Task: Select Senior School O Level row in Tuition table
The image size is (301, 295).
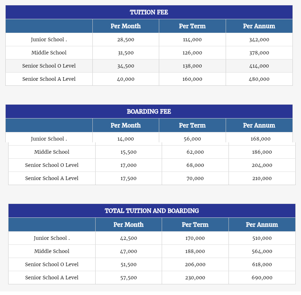Action: [x=149, y=66]
